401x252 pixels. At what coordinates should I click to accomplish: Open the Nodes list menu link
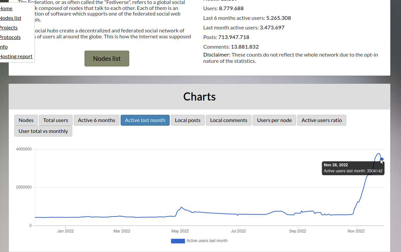(x=10, y=18)
